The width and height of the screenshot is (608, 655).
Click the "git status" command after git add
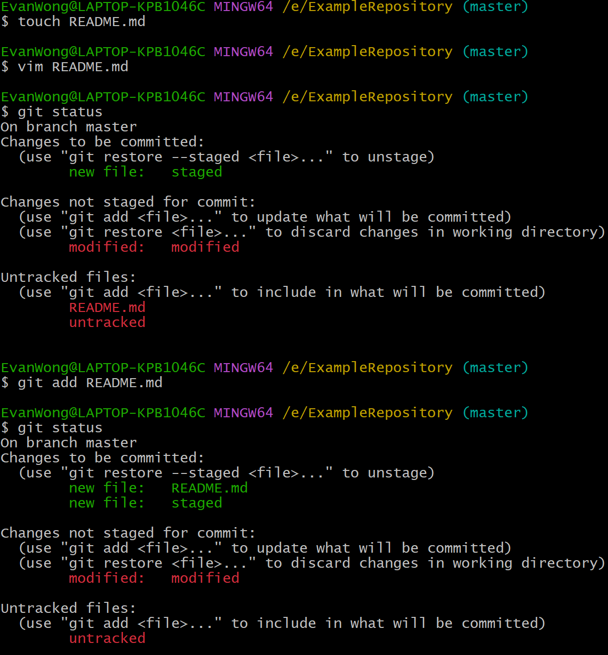pyautogui.click(x=60, y=428)
